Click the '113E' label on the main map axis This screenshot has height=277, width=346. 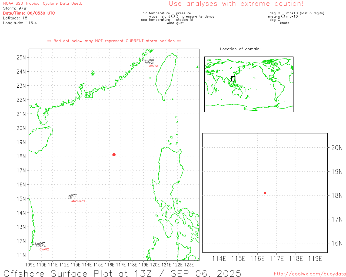tap(75, 265)
